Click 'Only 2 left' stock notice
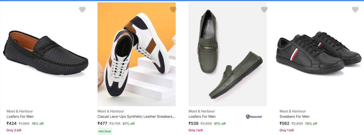The width and height of the screenshot is (364, 135). click(14, 130)
